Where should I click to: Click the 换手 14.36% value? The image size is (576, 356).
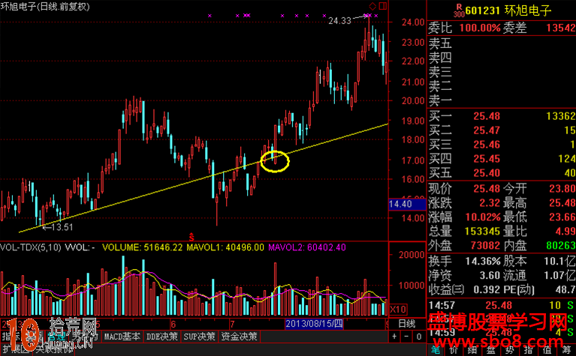tap(483, 261)
